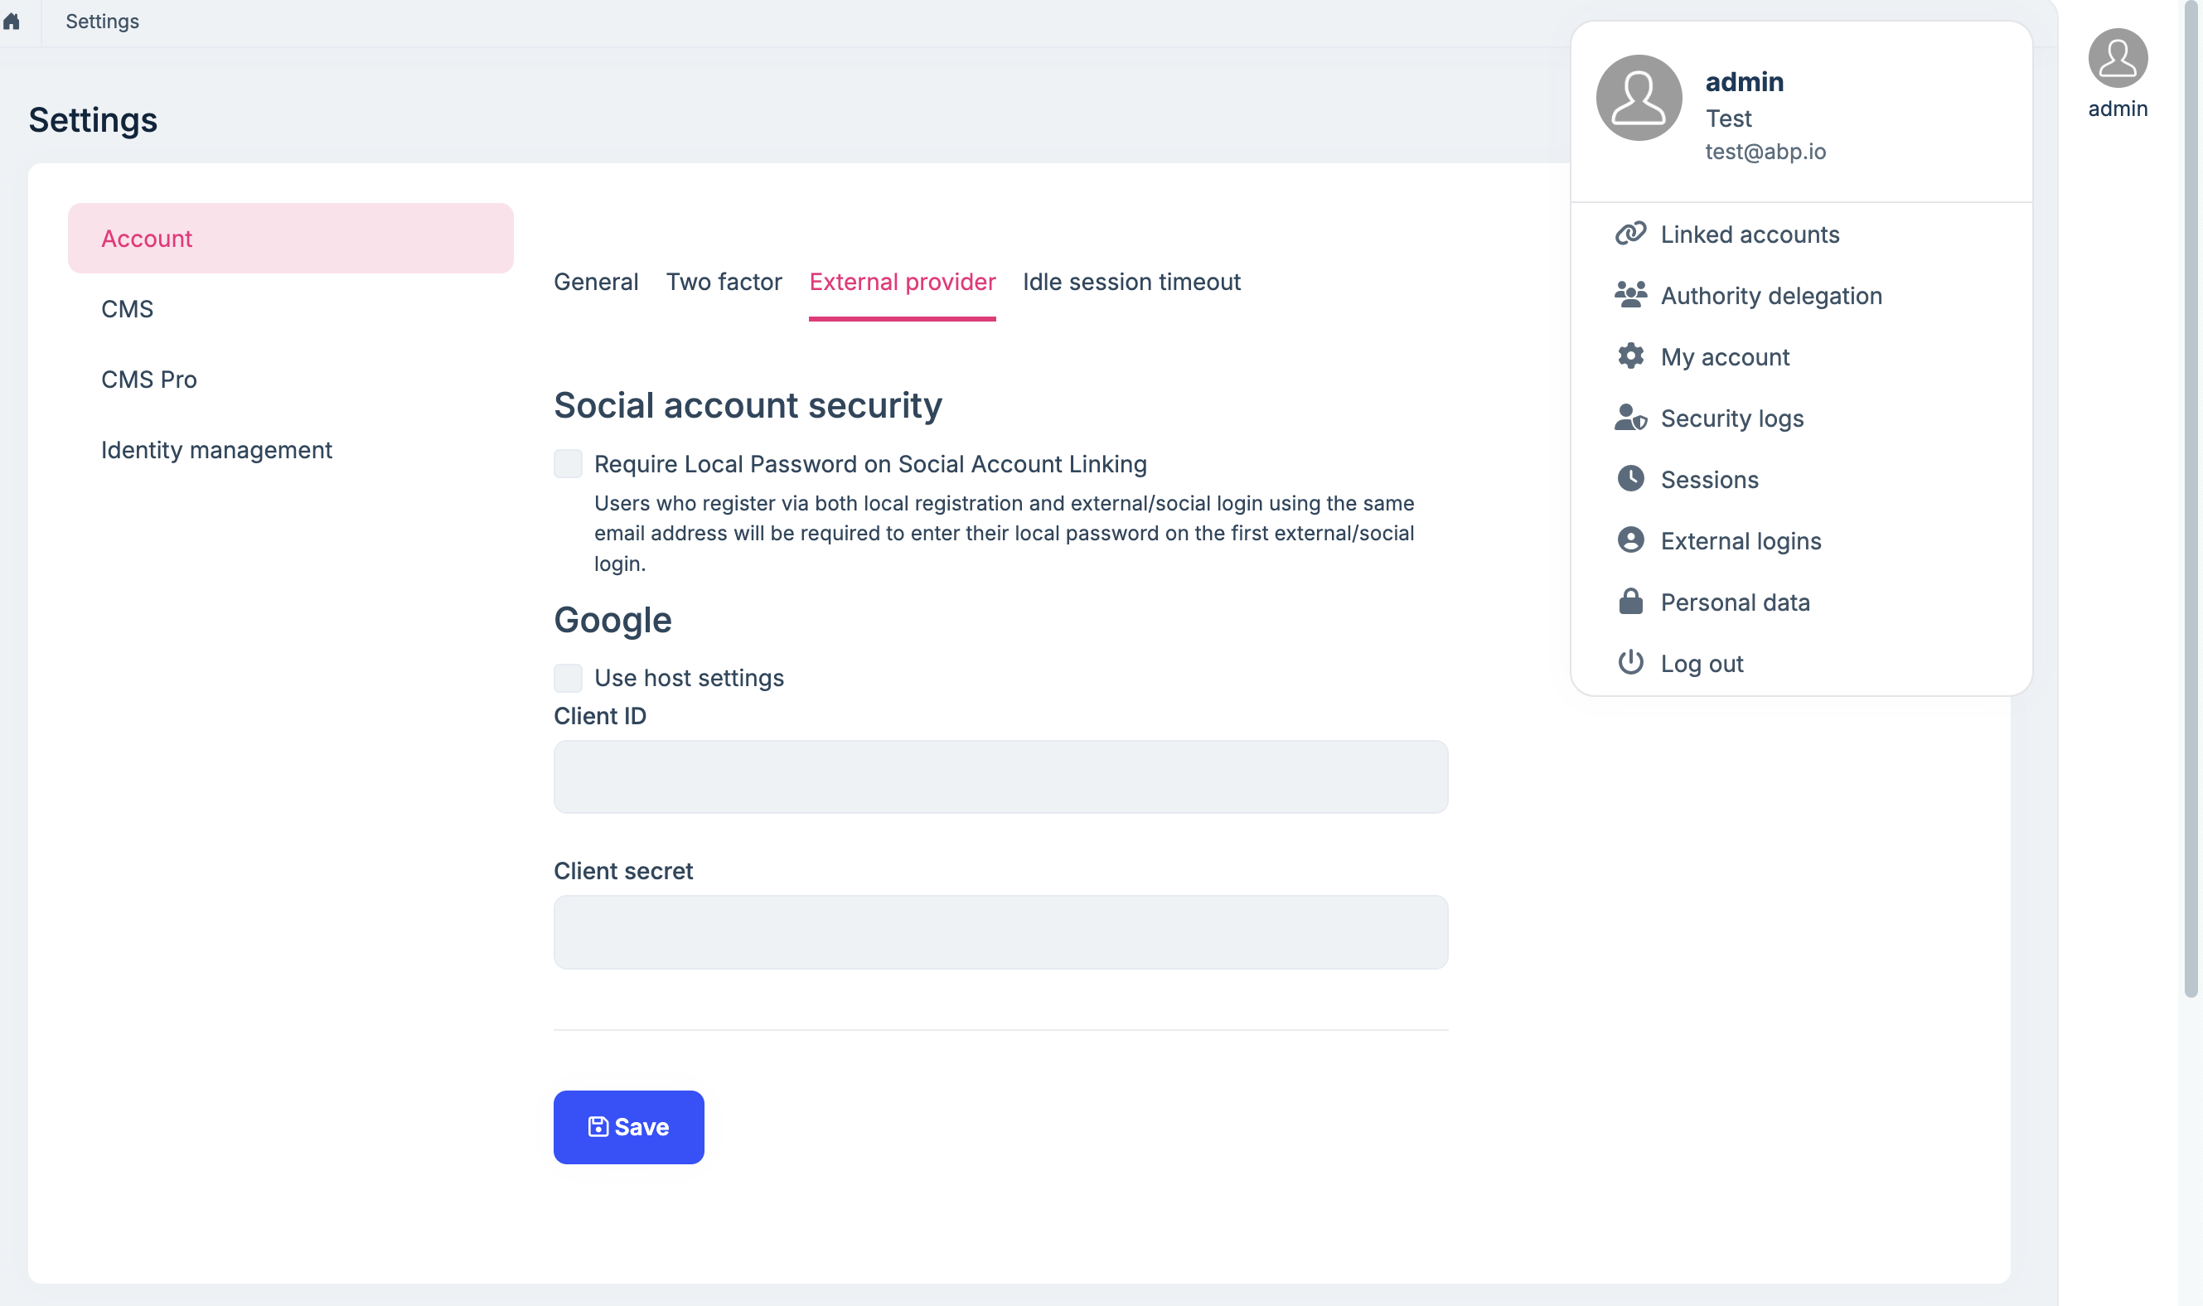Click the Sessions clock icon

(x=1630, y=479)
